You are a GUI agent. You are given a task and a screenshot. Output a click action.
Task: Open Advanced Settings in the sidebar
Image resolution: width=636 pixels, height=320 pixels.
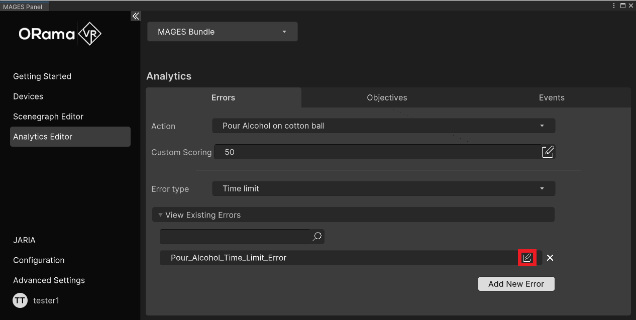point(49,280)
